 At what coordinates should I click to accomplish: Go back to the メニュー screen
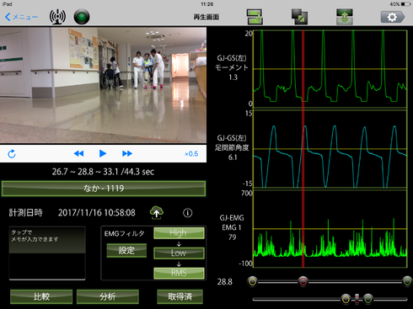pos(21,17)
